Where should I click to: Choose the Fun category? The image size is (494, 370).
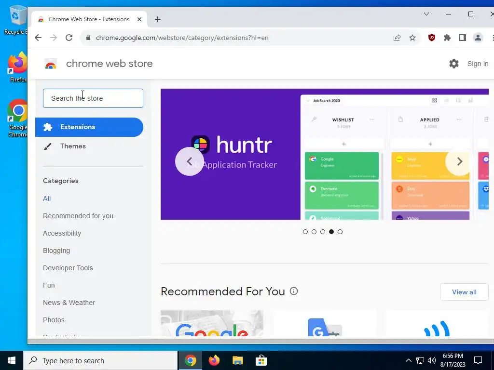pos(49,285)
